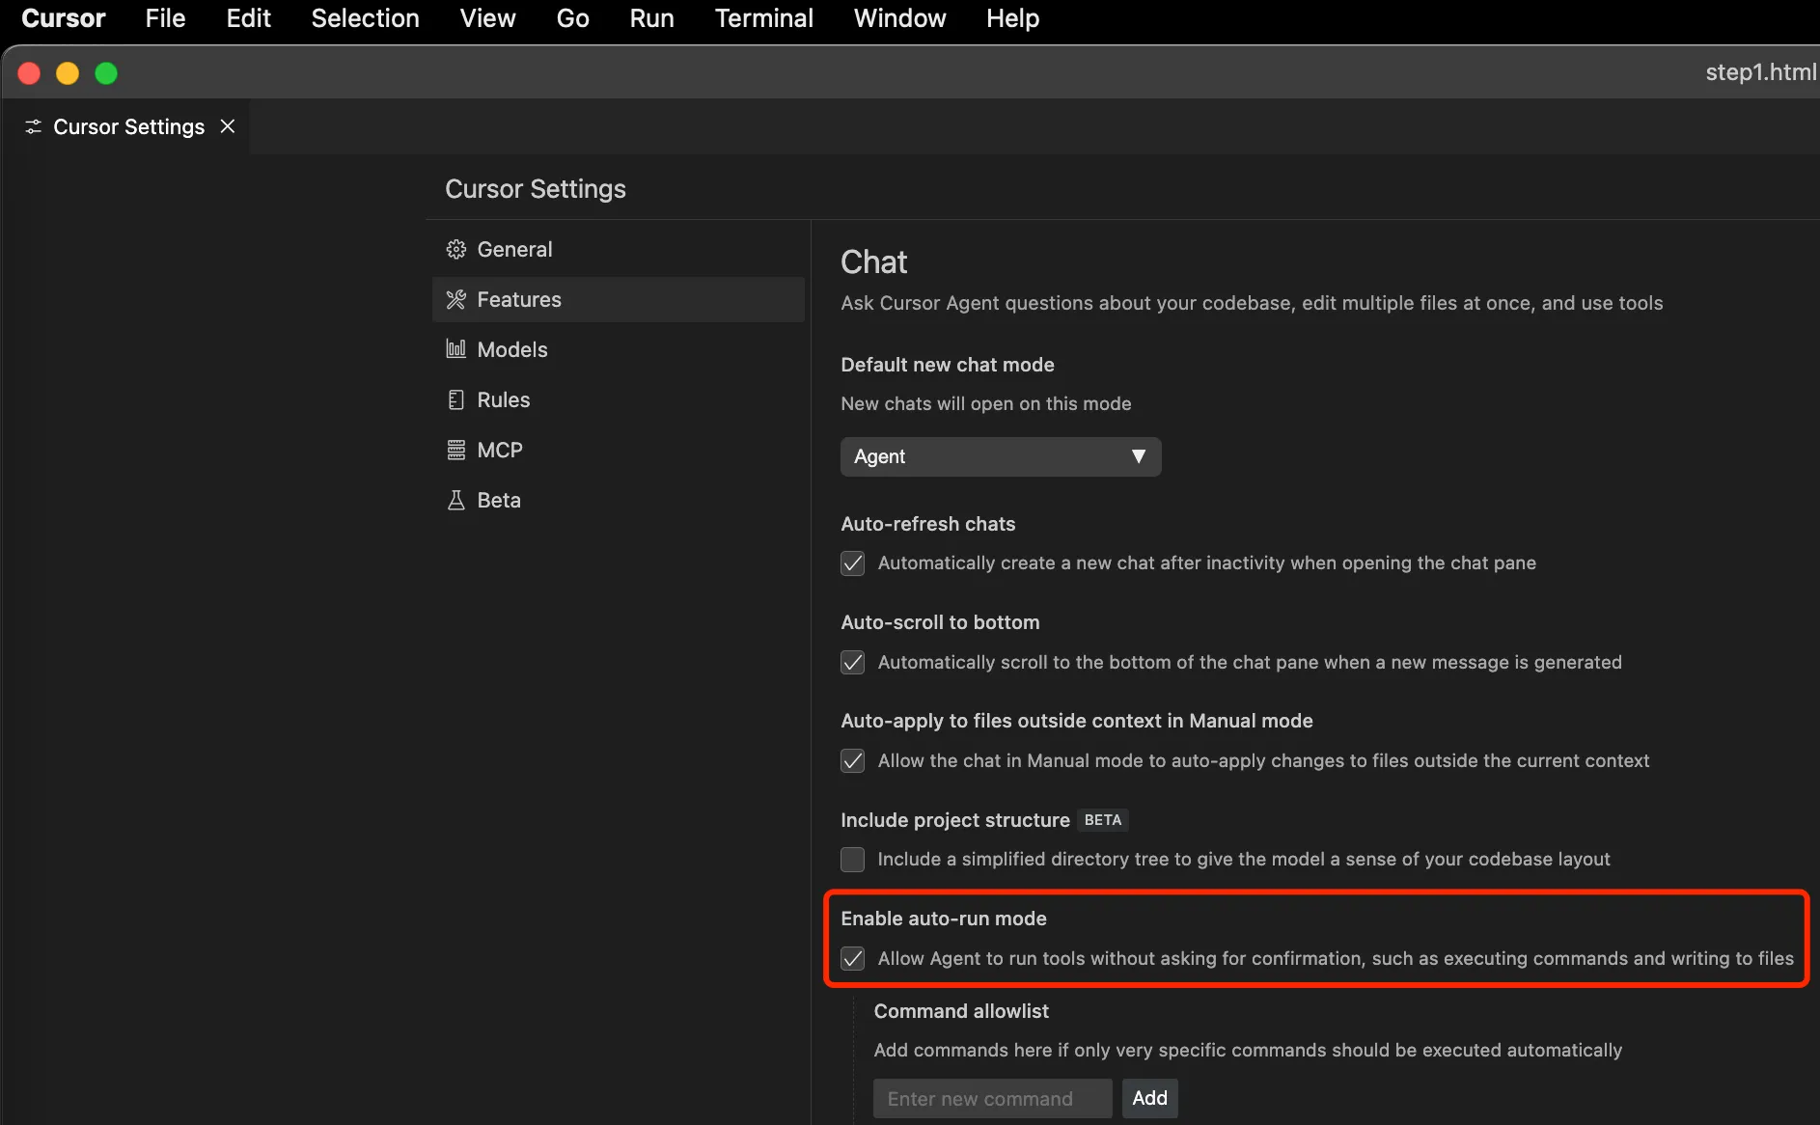The height and width of the screenshot is (1125, 1820).
Task: Click the Auto-scroll to bottom heading
Action: click(940, 622)
